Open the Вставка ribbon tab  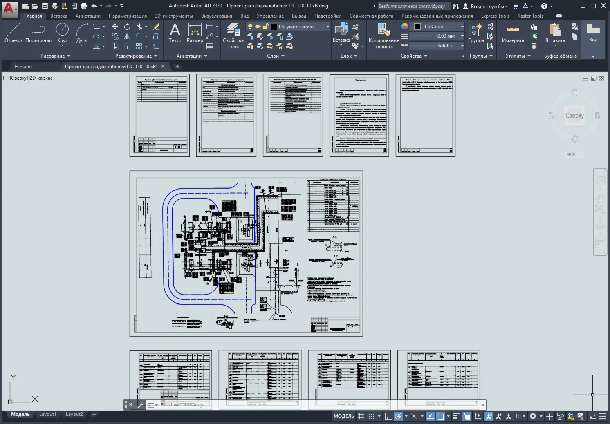(59, 16)
